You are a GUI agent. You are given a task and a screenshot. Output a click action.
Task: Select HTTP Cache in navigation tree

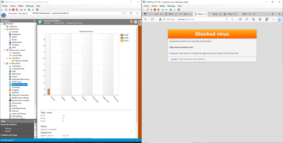pos(17,82)
